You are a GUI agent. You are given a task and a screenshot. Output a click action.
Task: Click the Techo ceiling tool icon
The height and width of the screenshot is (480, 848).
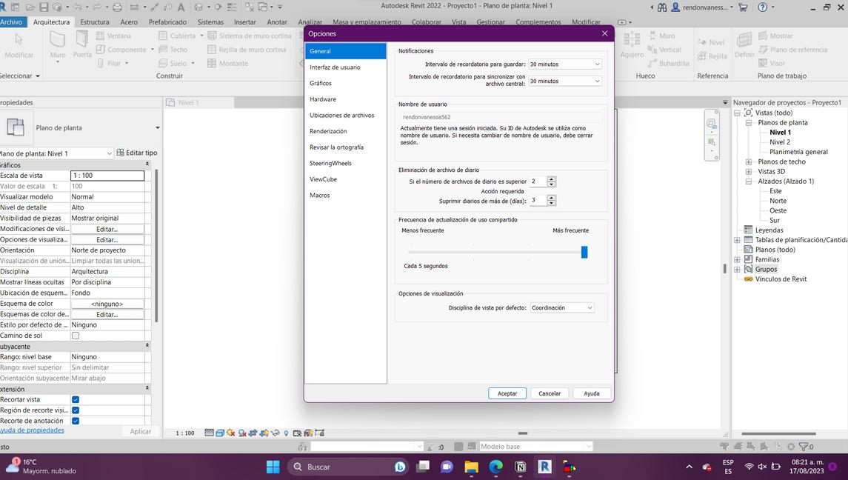(163, 49)
